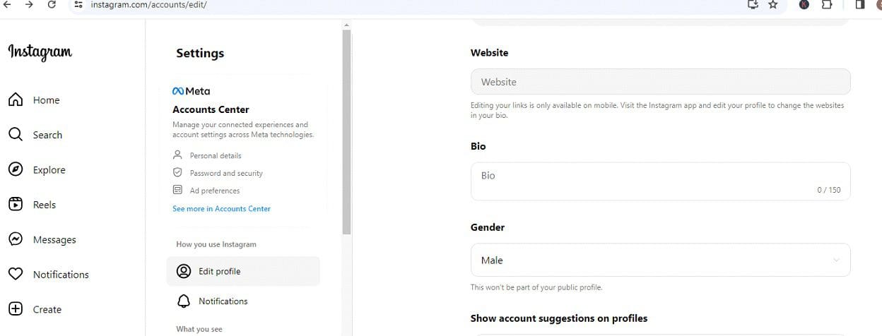
Task: Open the Accounts Center heading
Action: (x=211, y=109)
